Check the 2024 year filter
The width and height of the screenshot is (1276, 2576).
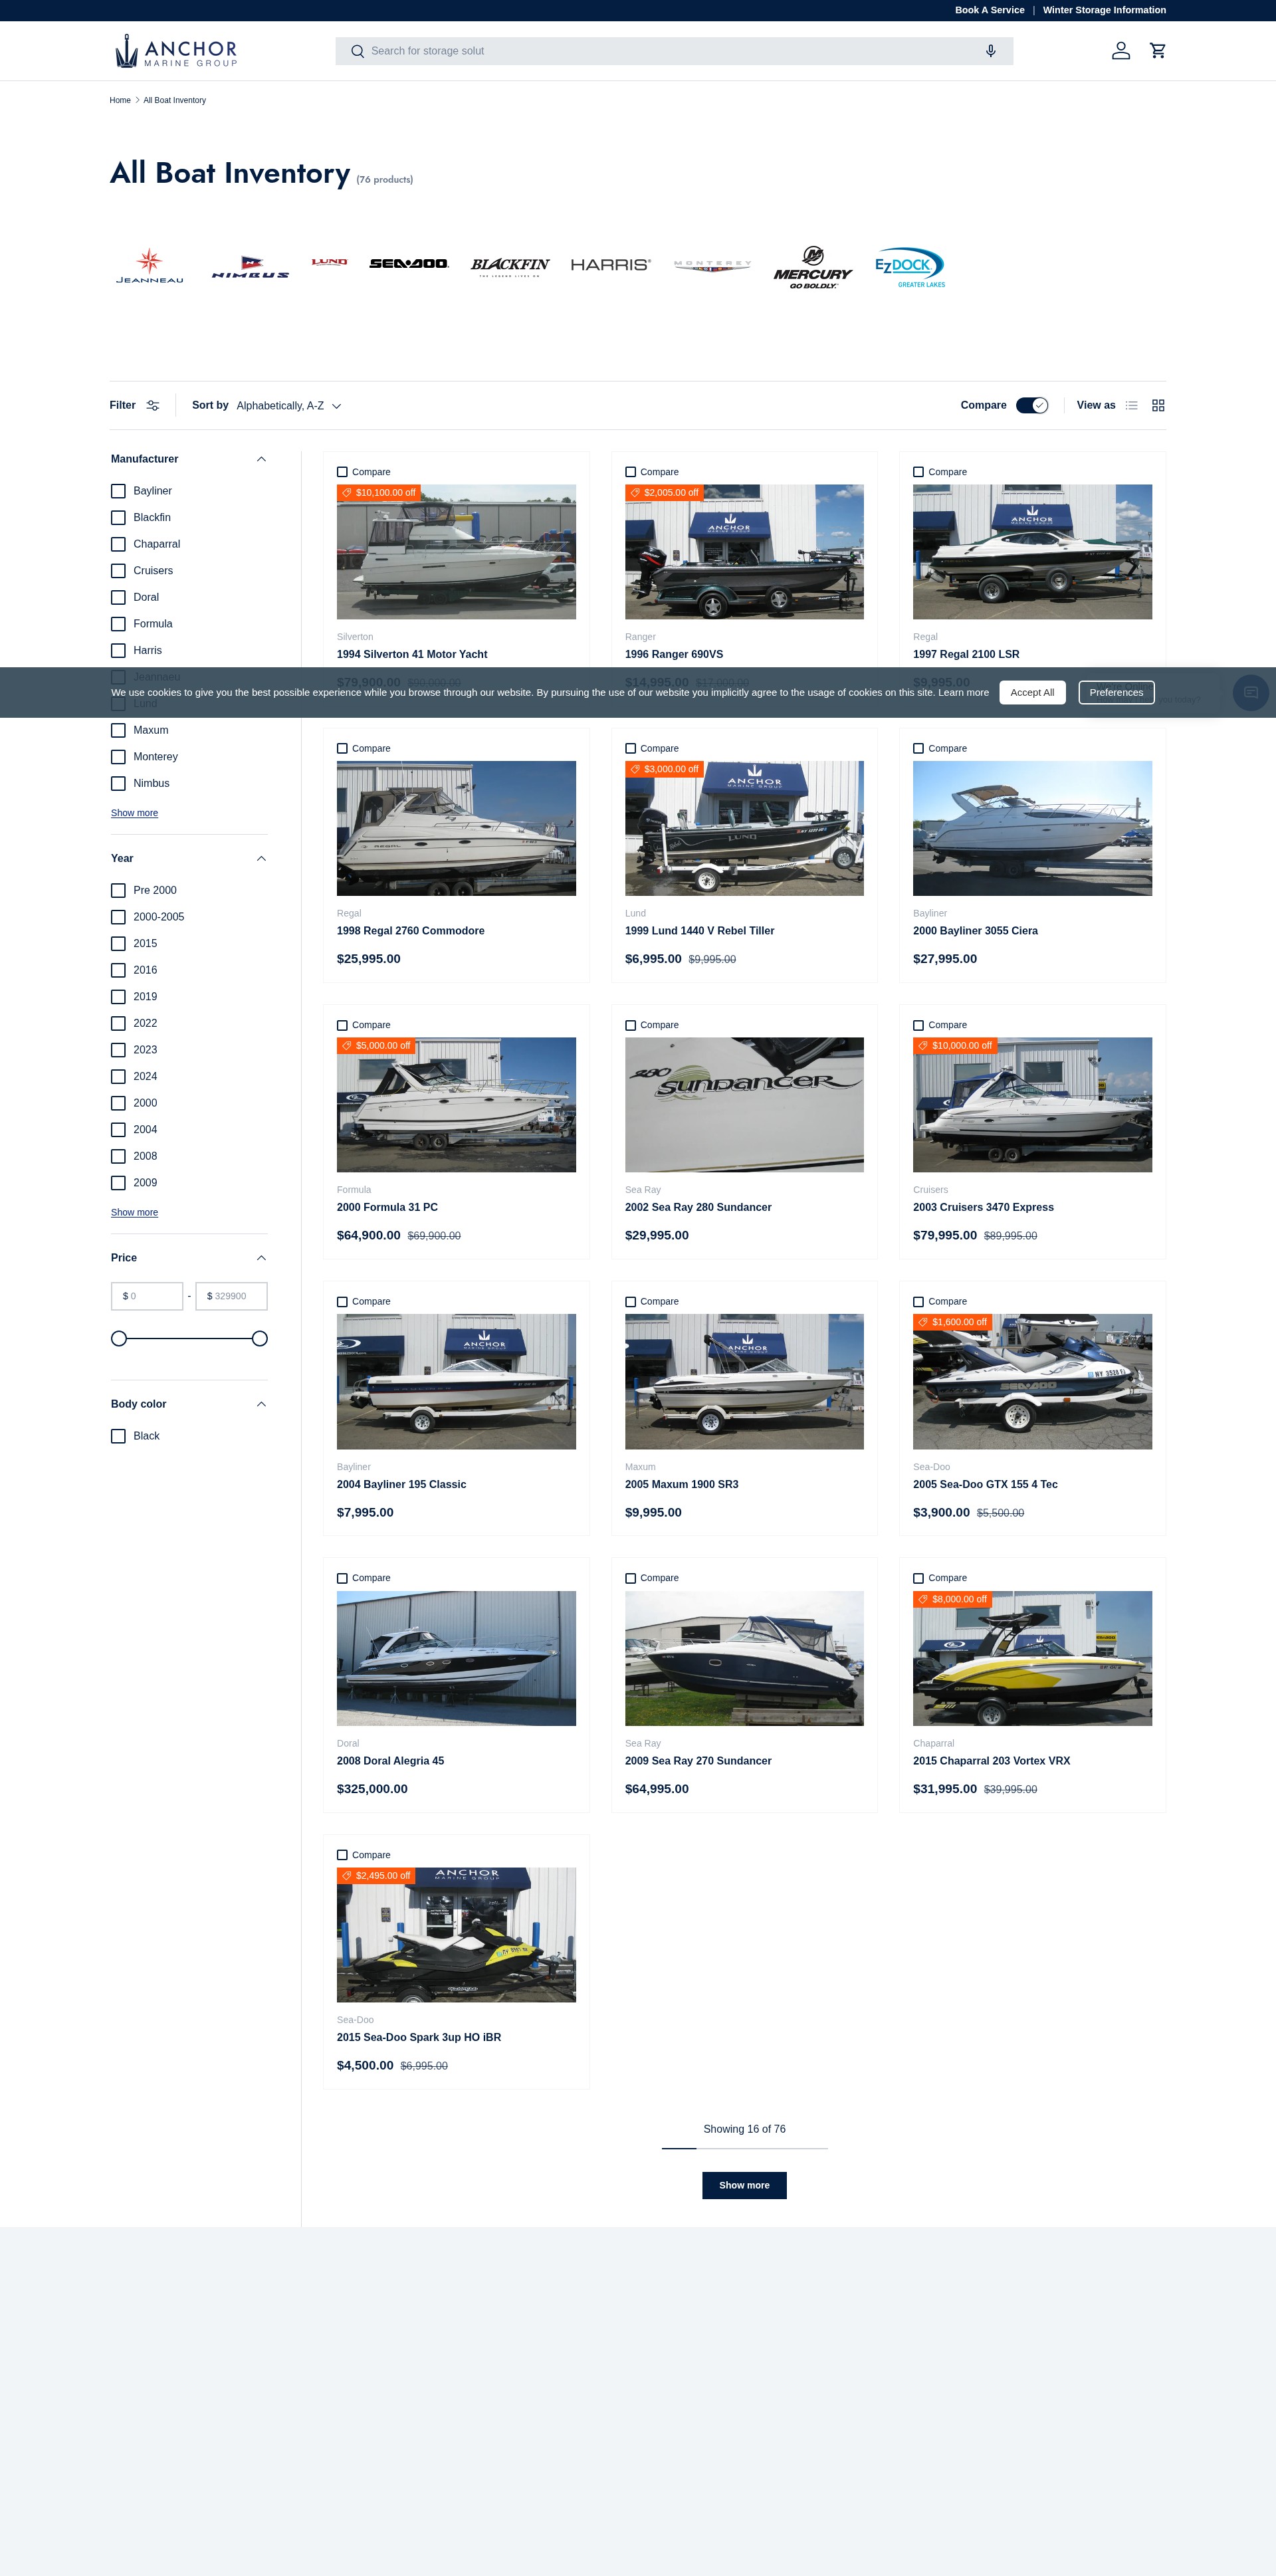[x=118, y=1077]
